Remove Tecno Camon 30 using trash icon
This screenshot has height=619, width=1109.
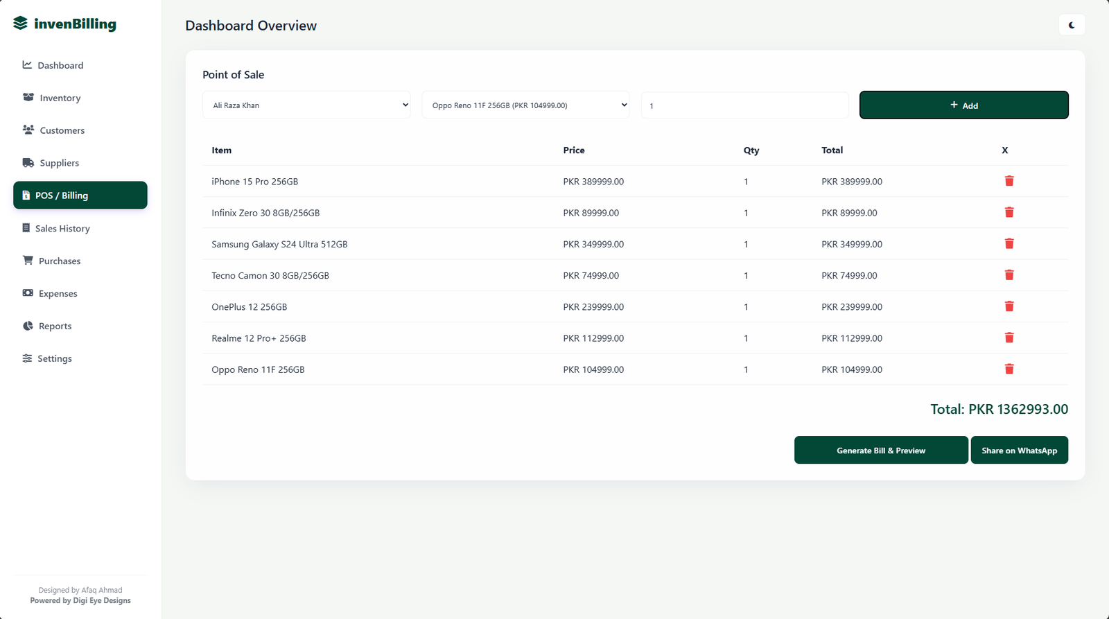[x=1009, y=275]
